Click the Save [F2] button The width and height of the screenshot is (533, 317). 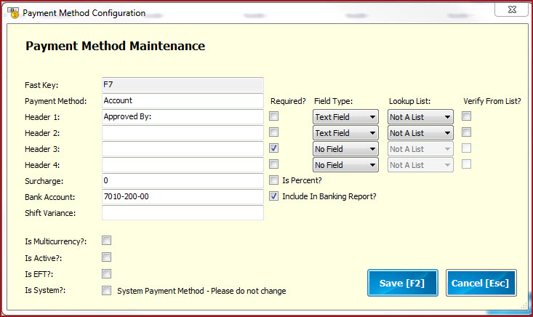pos(402,283)
